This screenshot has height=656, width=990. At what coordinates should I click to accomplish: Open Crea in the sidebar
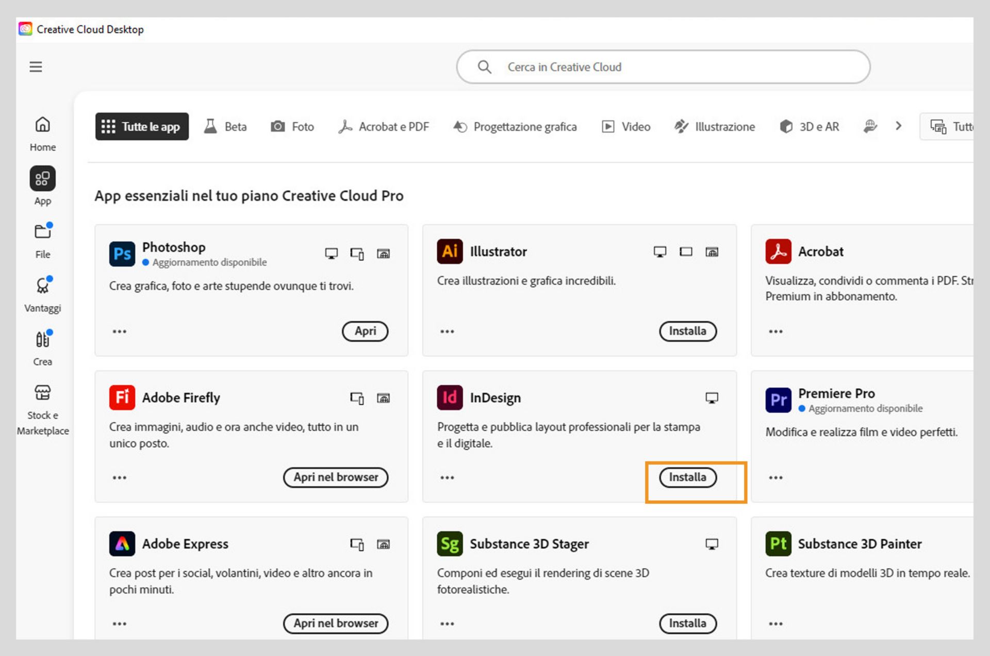42,347
